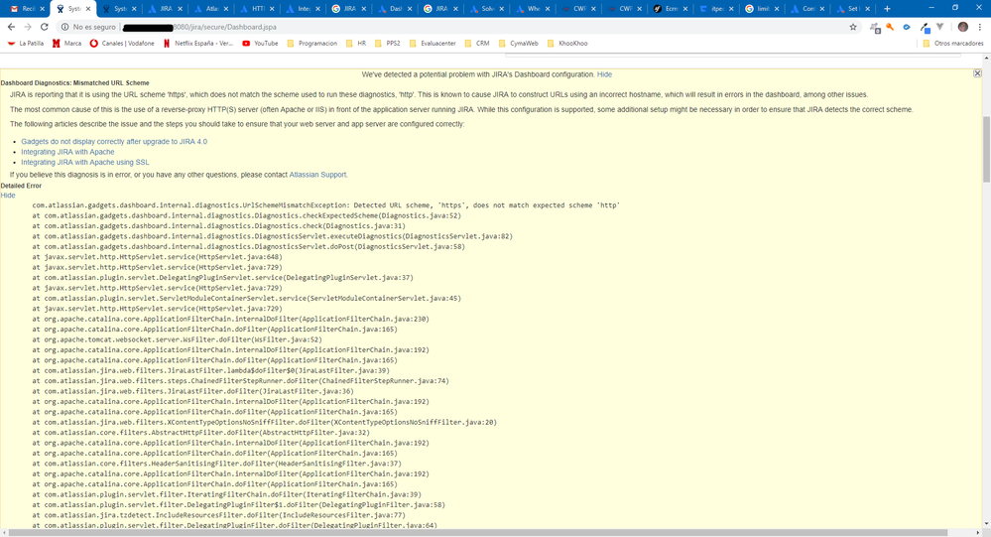991x537 pixels.
Task: Open the 'Integrating JIRA with Apache' article
Action: point(67,152)
